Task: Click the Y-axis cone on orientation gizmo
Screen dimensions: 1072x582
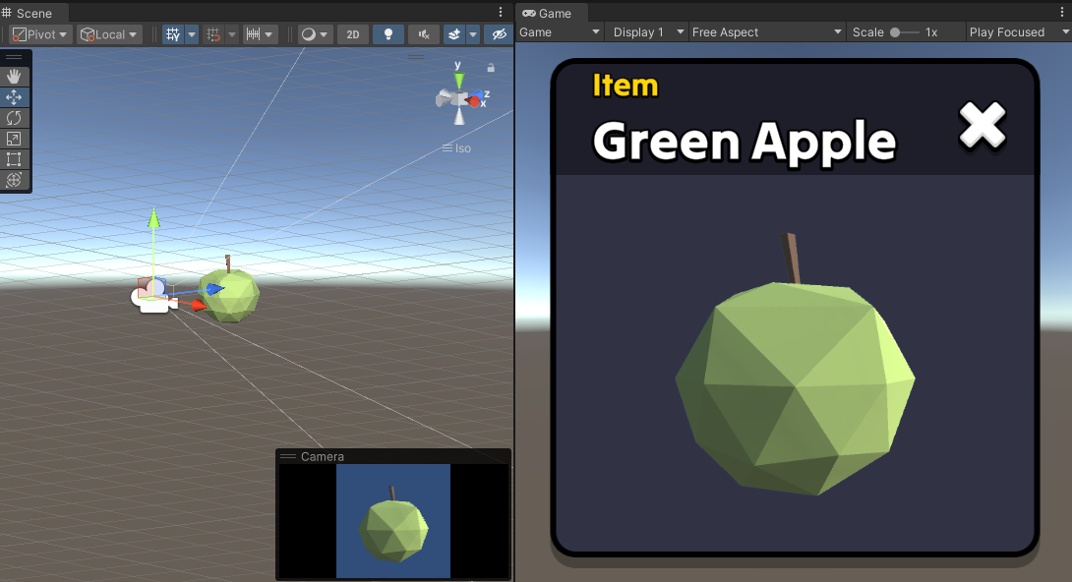Action: click(x=458, y=76)
